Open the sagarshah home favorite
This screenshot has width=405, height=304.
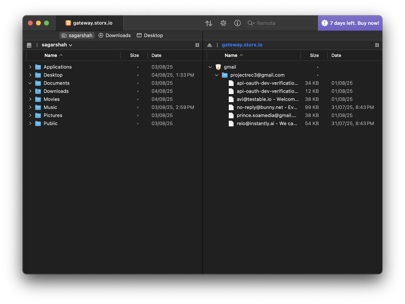pyautogui.click(x=77, y=35)
